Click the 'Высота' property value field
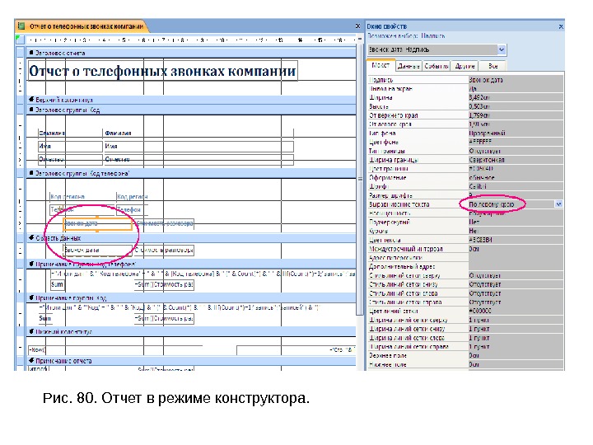Screen dimensions: 593x445 point(516,106)
